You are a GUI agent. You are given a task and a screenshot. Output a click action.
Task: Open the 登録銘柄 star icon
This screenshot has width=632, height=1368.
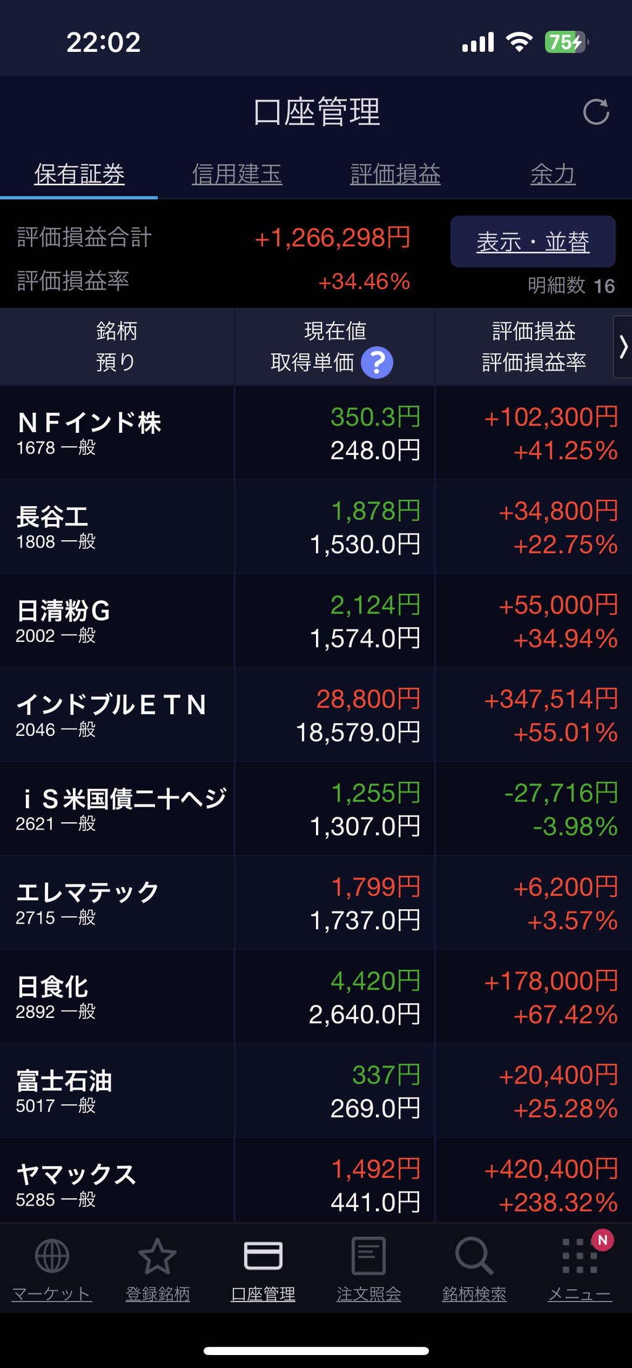(x=157, y=1256)
